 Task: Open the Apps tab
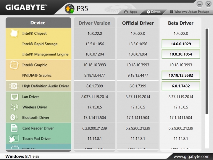tap(130, 12)
